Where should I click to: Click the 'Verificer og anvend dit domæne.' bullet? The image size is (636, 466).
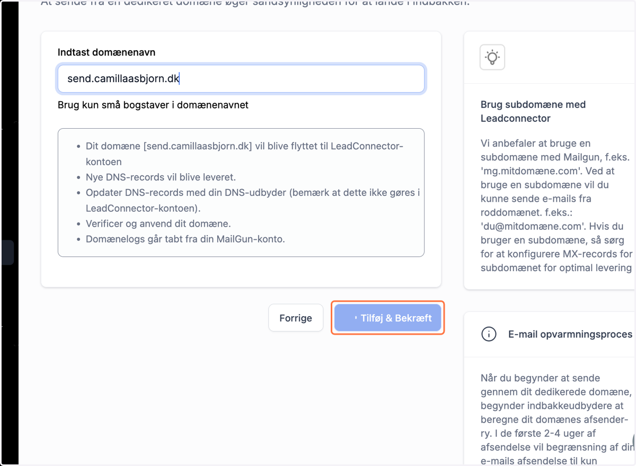coord(158,223)
